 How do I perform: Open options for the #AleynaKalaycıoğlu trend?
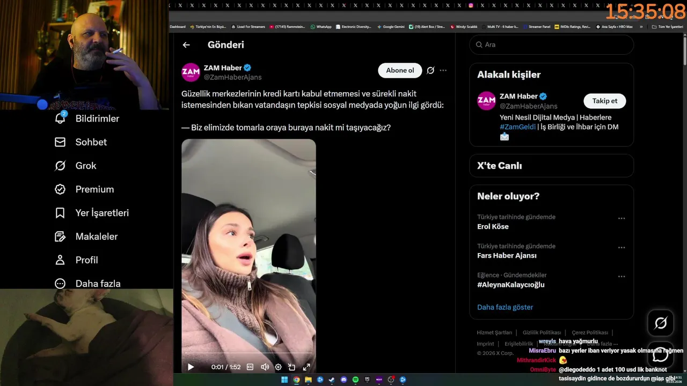[x=622, y=277]
